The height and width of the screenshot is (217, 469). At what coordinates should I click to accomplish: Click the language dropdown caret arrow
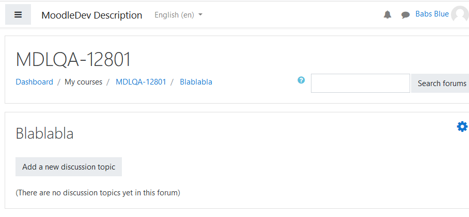(200, 14)
